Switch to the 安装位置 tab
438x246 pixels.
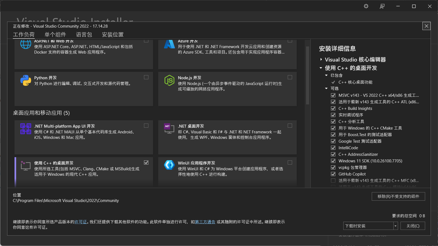tap(113, 34)
